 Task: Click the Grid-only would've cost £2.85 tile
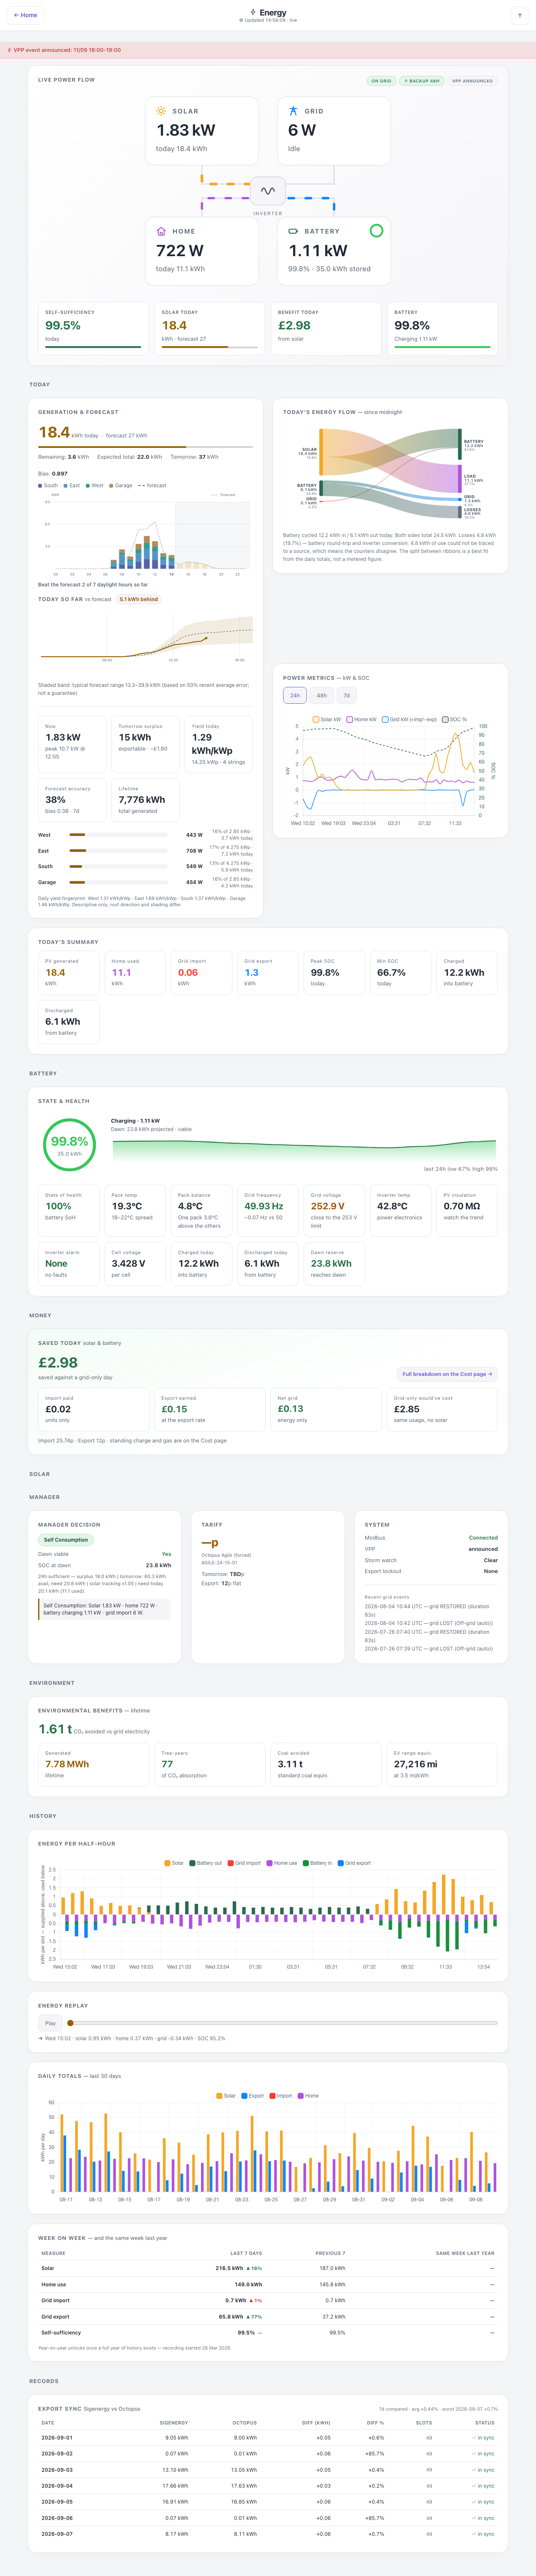point(442,1409)
